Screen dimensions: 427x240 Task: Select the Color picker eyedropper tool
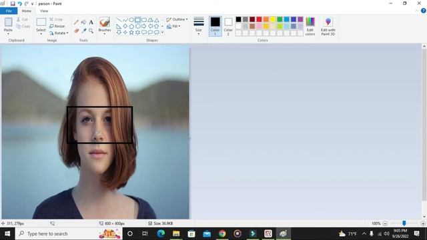tap(84, 31)
